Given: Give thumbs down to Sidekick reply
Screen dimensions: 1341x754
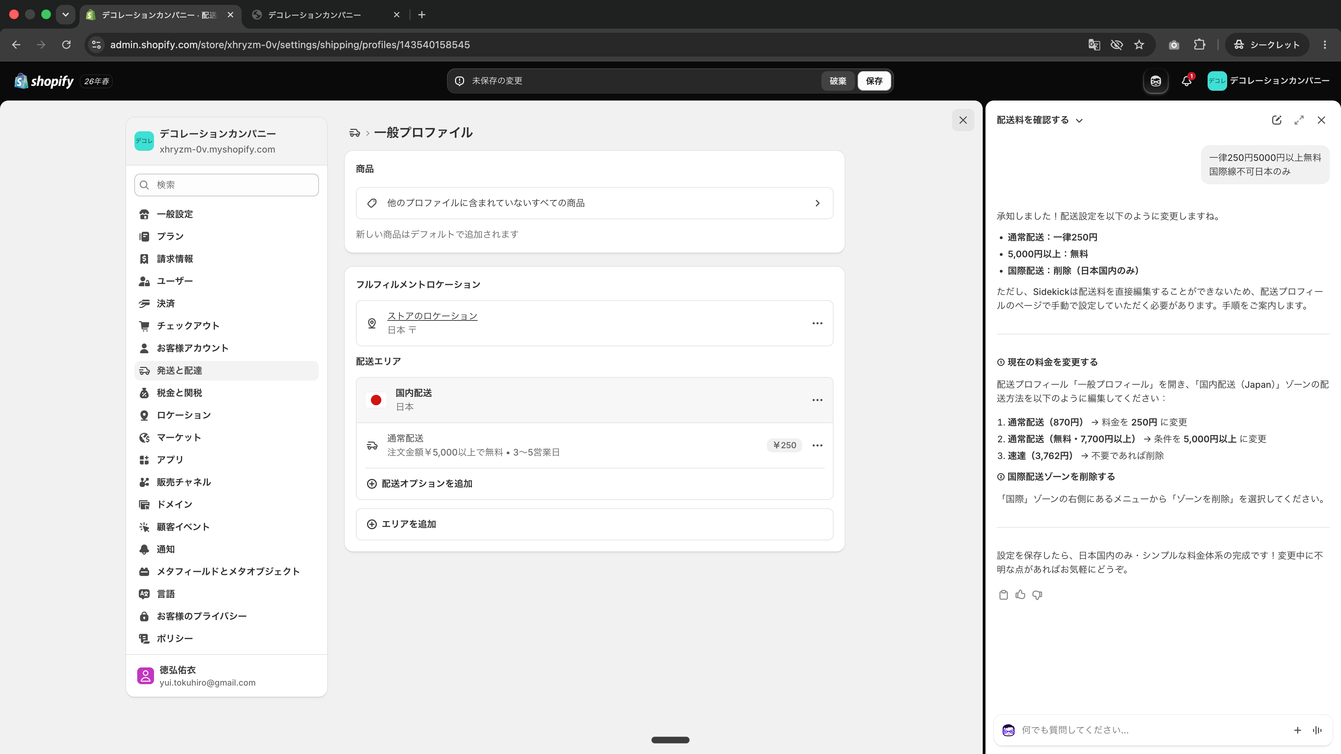Looking at the screenshot, I should click(1038, 595).
